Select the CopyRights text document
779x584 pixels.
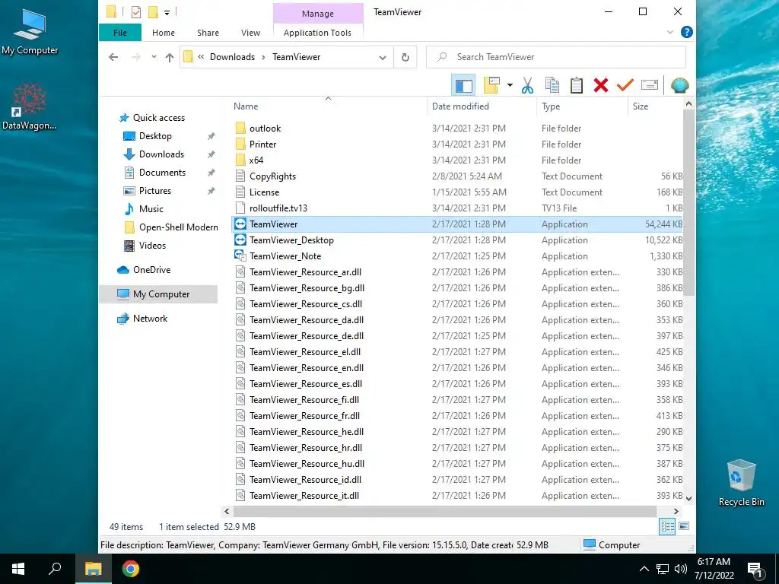click(272, 176)
